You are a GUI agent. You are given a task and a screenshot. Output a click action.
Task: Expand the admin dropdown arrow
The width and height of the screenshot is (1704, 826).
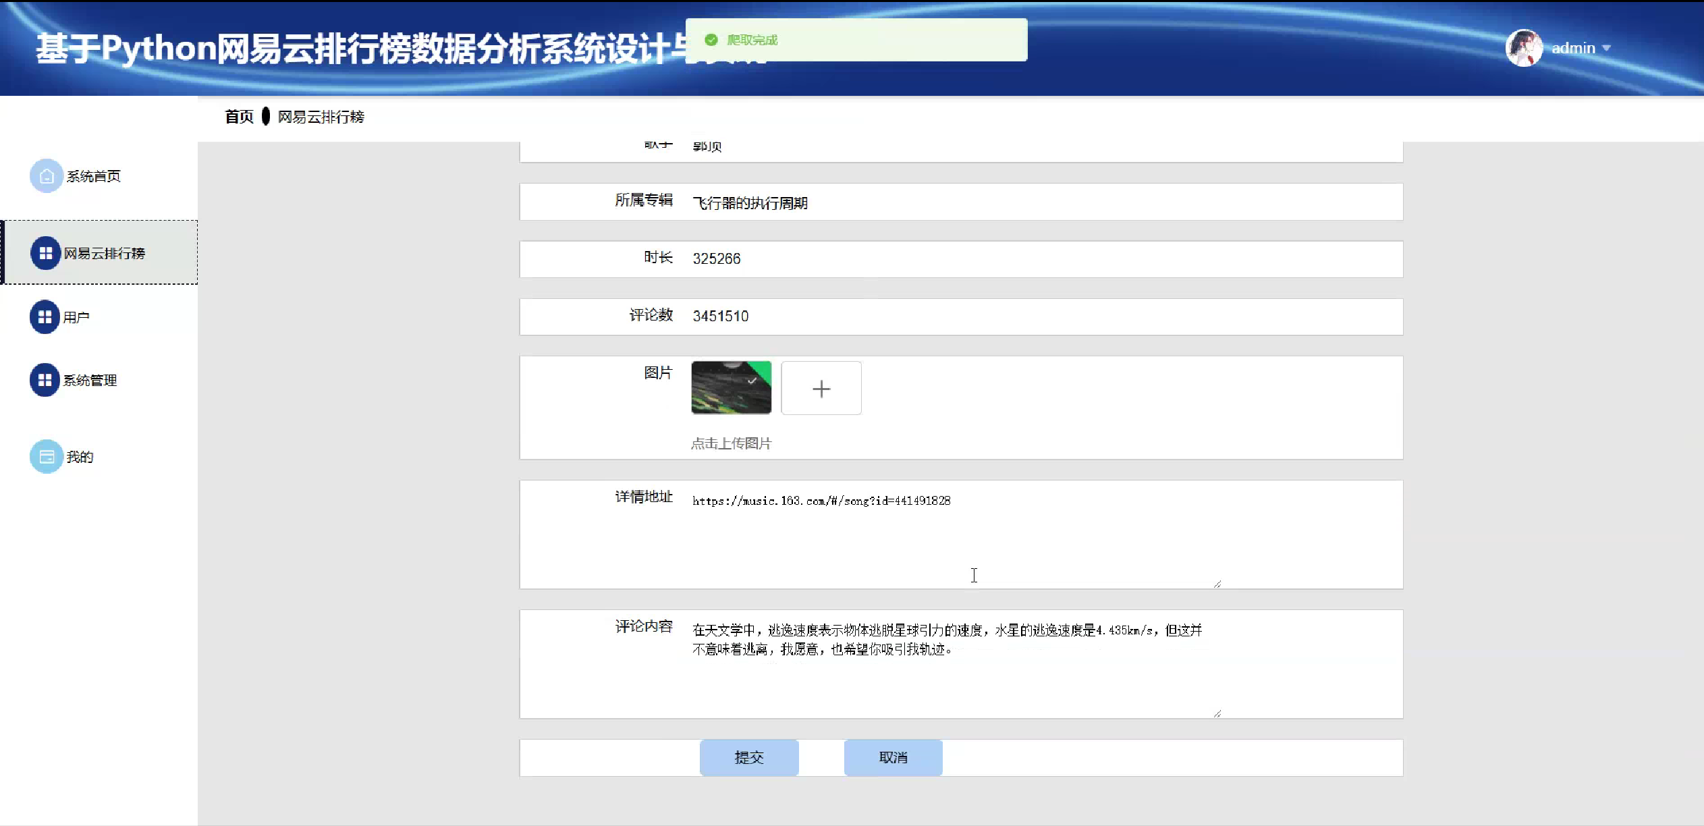(x=1607, y=48)
